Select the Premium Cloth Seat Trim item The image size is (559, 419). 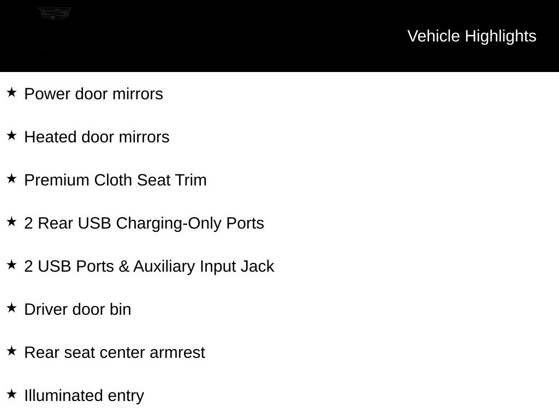(116, 180)
